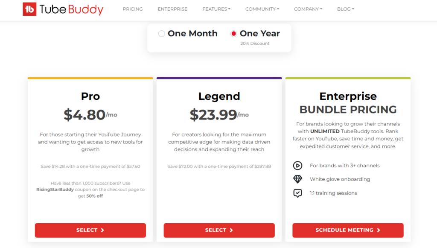Select the One Year billing radio button
Screen dimensions: 437x248
coord(233,34)
